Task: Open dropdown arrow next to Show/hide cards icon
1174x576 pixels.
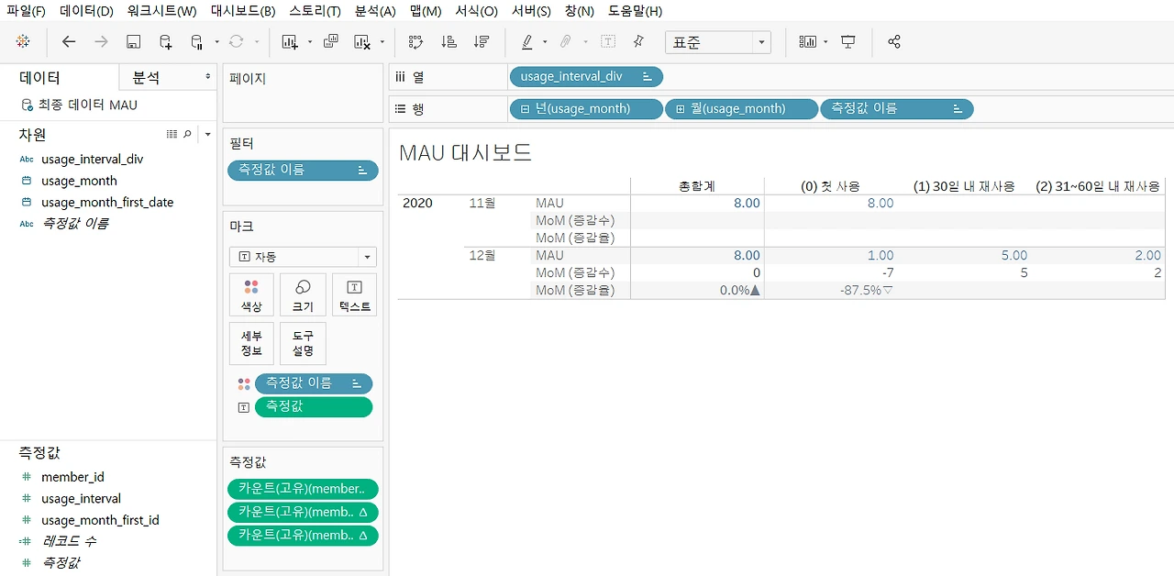Action: pyautogui.click(x=825, y=42)
